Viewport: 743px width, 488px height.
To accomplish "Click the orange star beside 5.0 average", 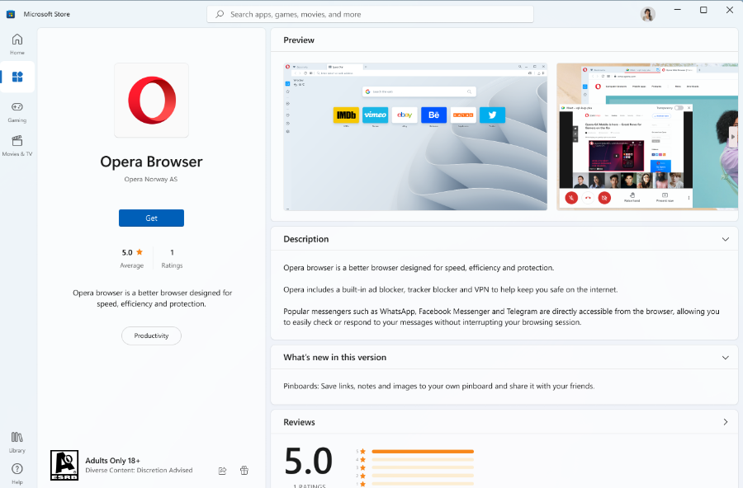I will (140, 251).
